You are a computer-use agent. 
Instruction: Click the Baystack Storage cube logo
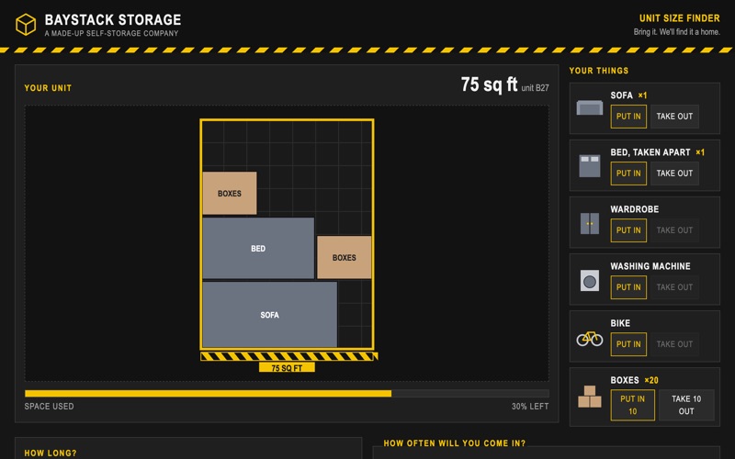click(x=26, y=25)
